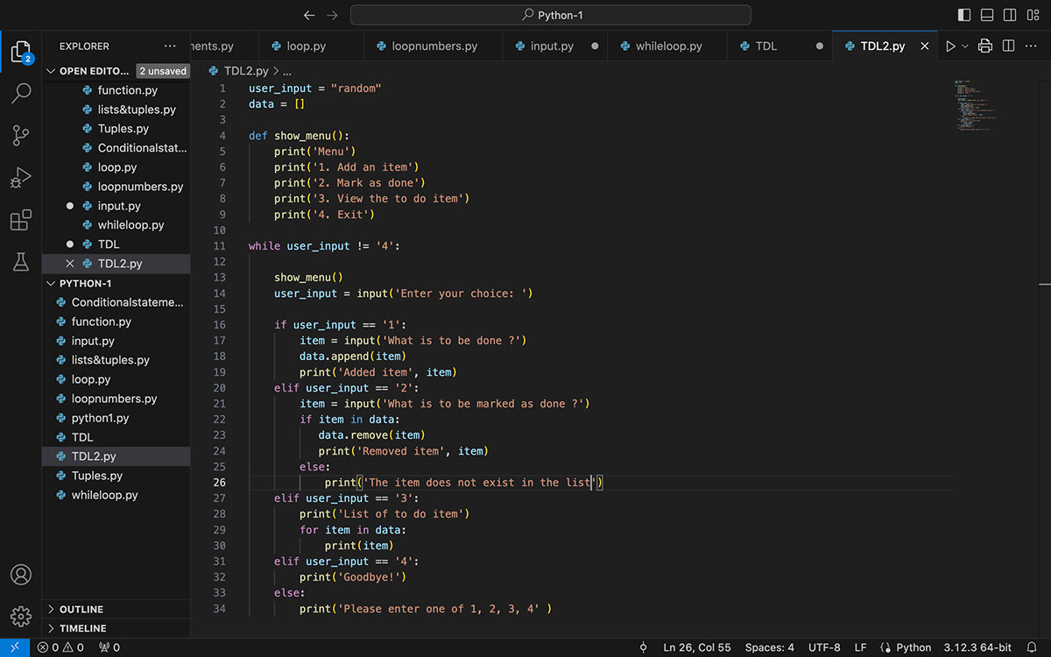Open the Extensions view
The width and height of the screenshot is (1051, 657).
21,220
